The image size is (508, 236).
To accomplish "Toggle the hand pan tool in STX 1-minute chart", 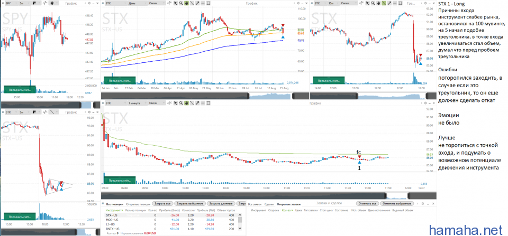I will coord(186,103).
